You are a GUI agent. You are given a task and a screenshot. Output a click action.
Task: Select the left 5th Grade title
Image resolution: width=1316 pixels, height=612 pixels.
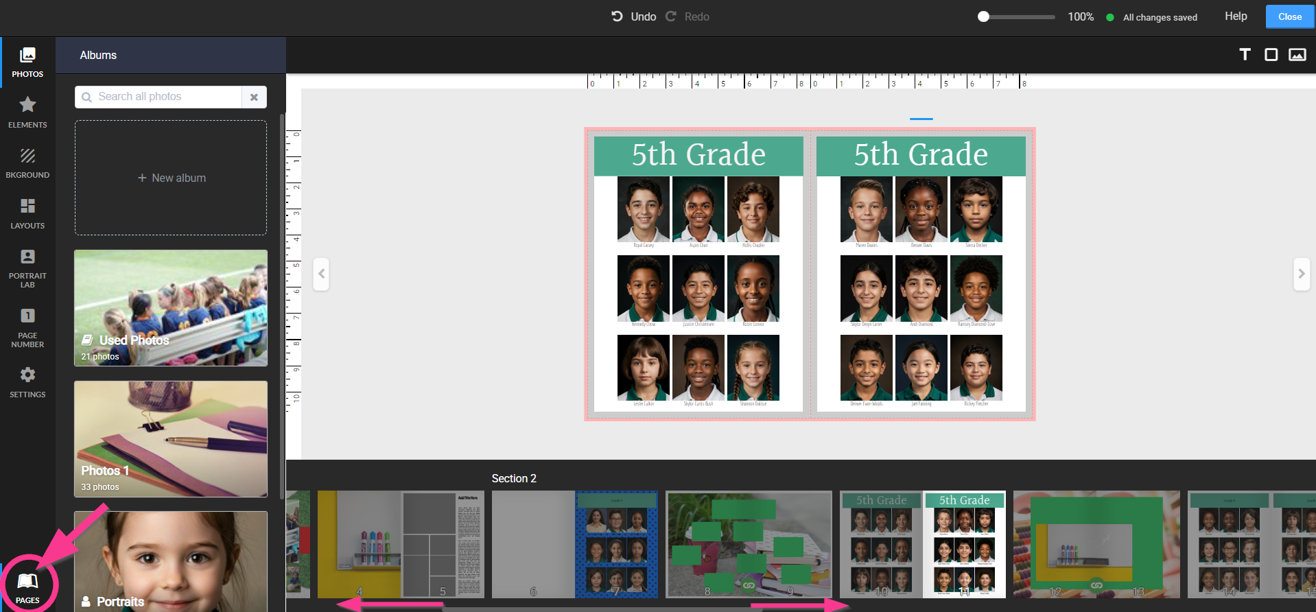pyautogui.click(x=698, y=155)
